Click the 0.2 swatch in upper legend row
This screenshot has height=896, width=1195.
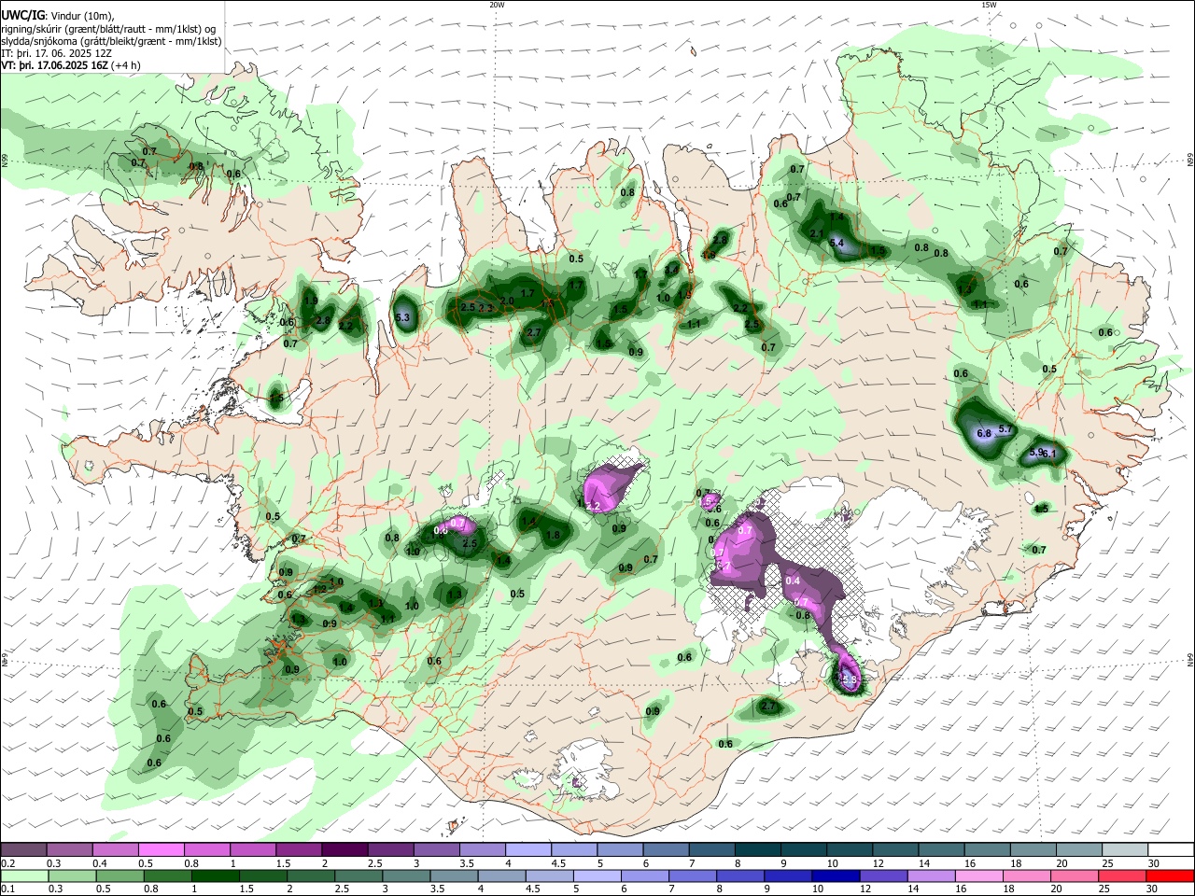[23, 849]
